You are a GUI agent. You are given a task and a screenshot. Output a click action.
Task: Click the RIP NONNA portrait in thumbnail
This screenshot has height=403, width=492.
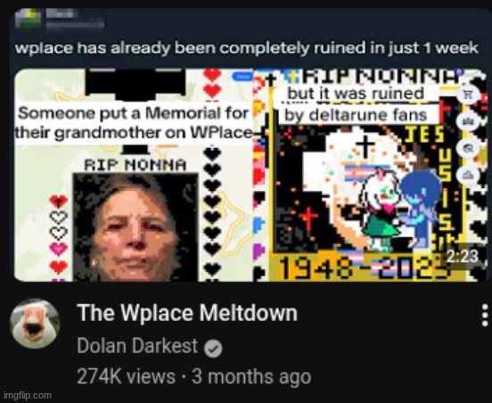tap(135, 227)
